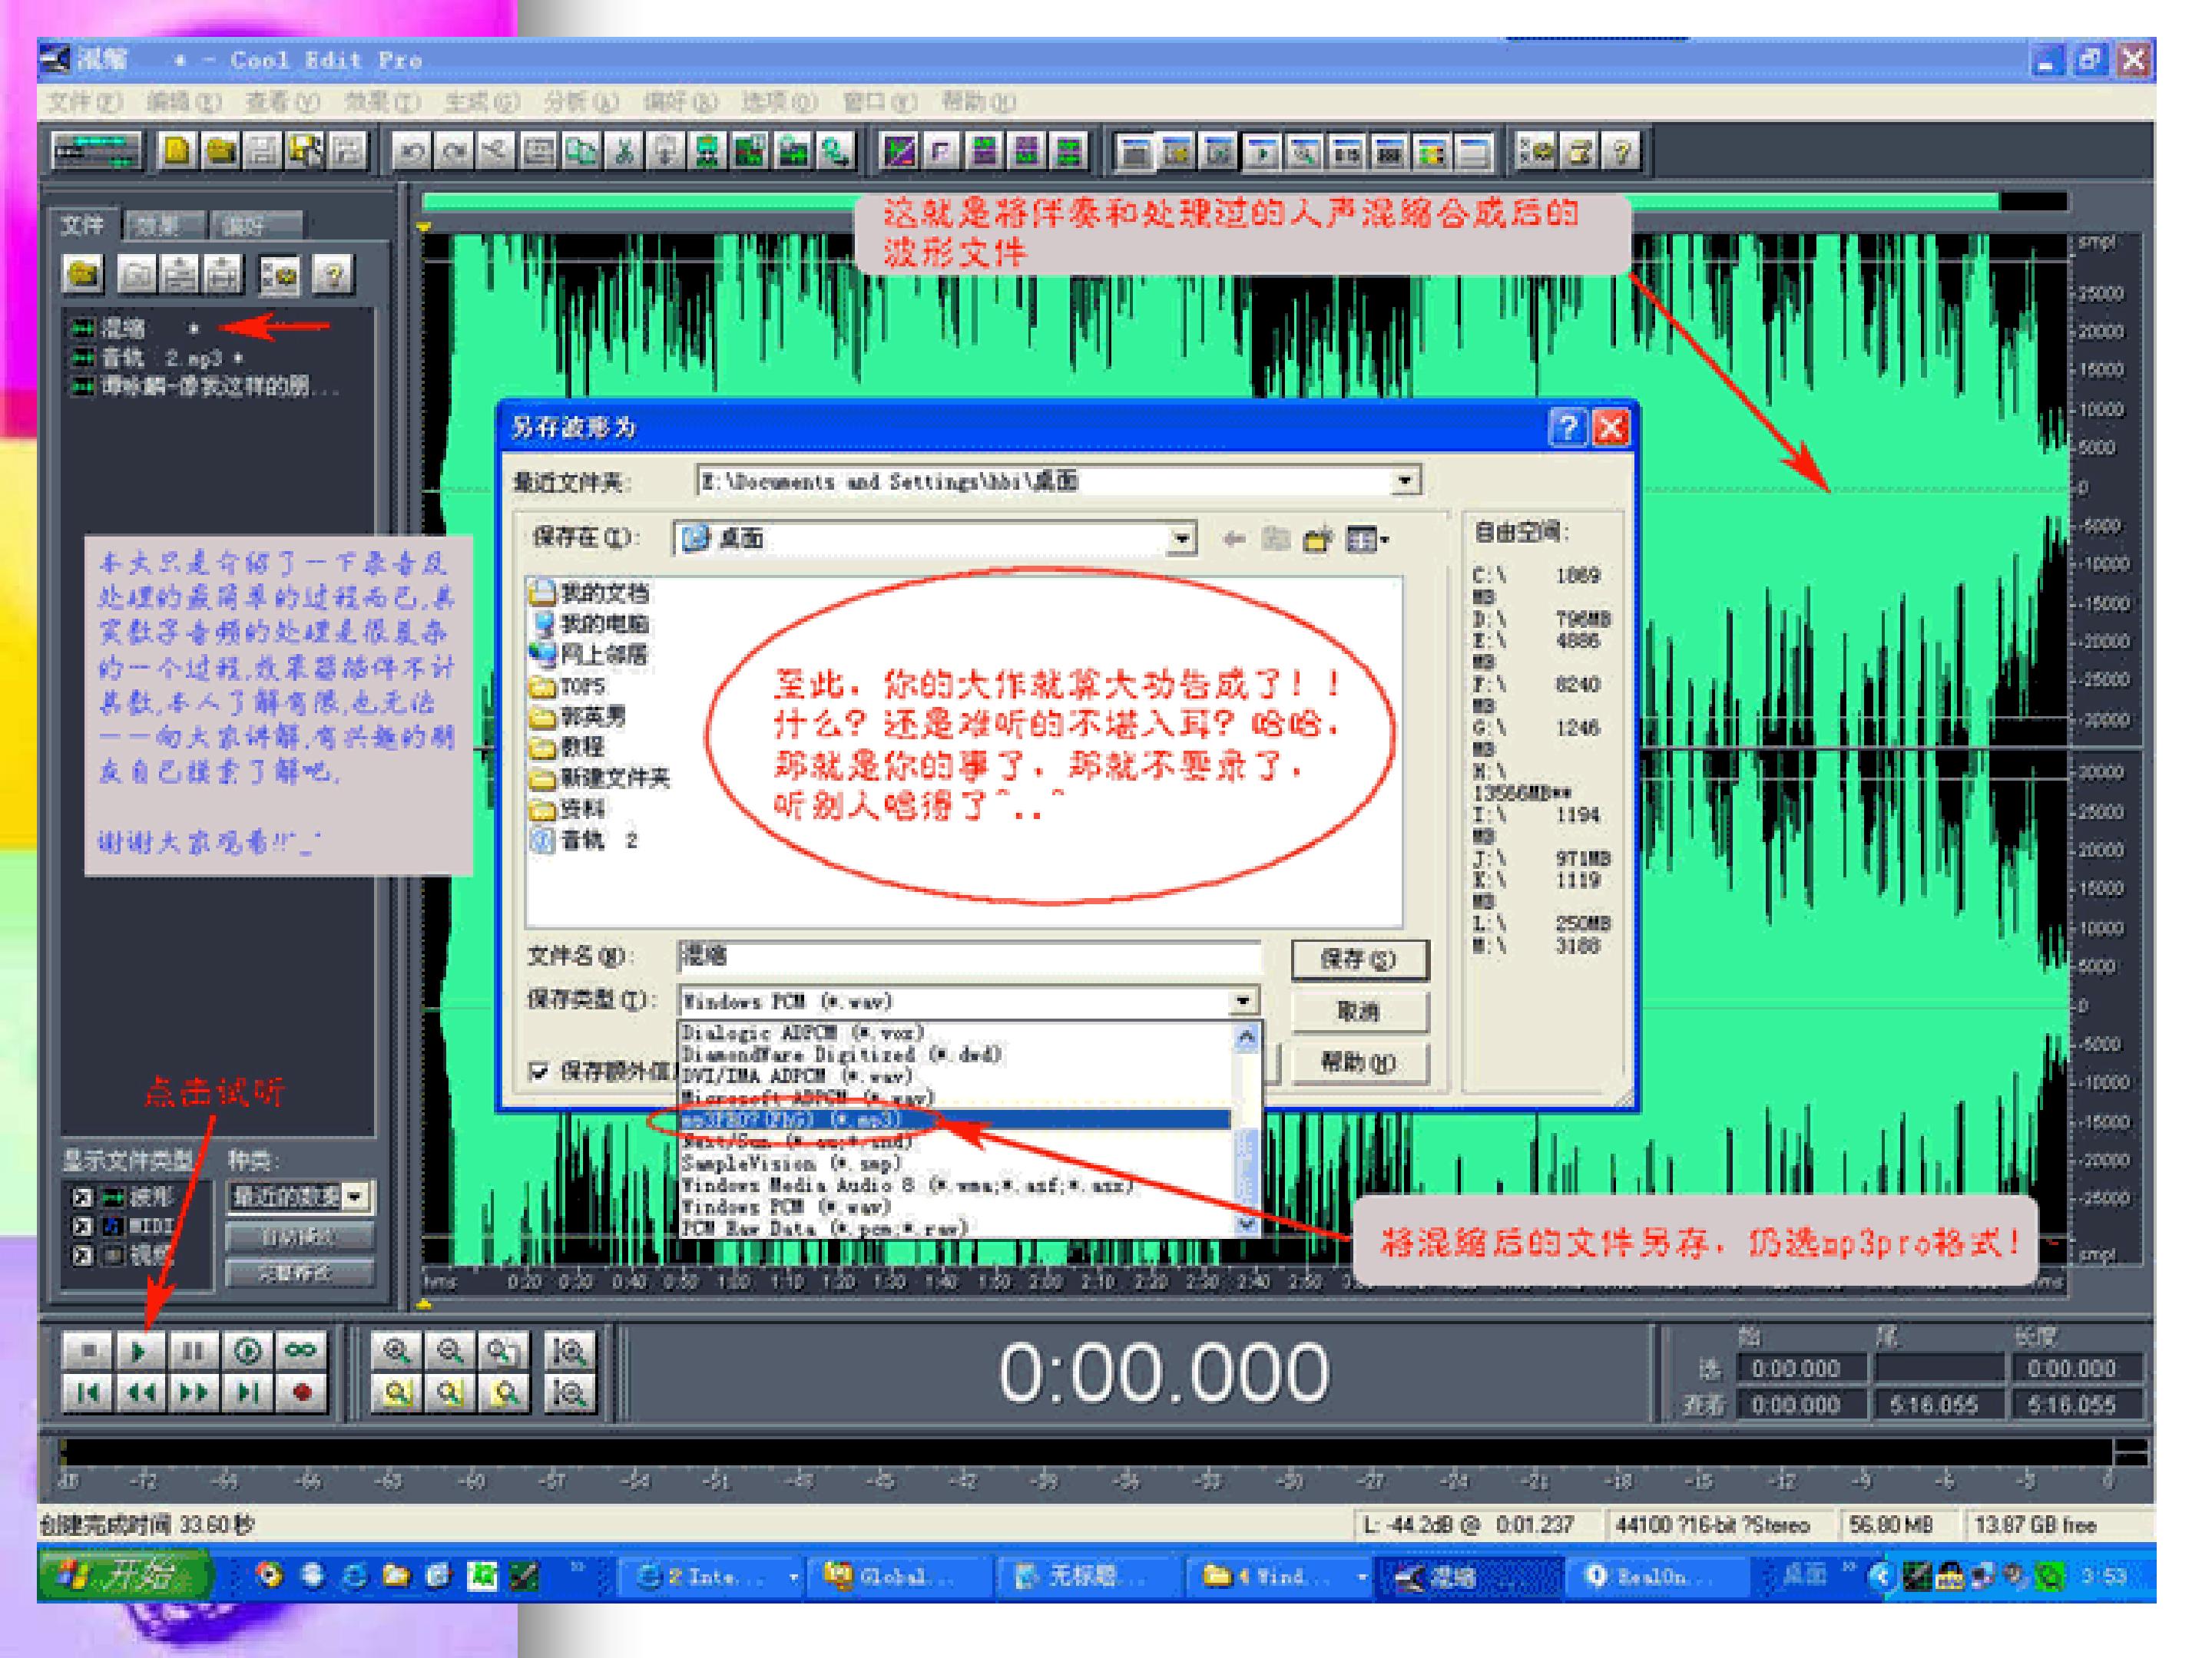The height and width of the screenshot is (1658, 2212).
Task: Choose Windows Media Audio 8 format option
Action: 955,1185
